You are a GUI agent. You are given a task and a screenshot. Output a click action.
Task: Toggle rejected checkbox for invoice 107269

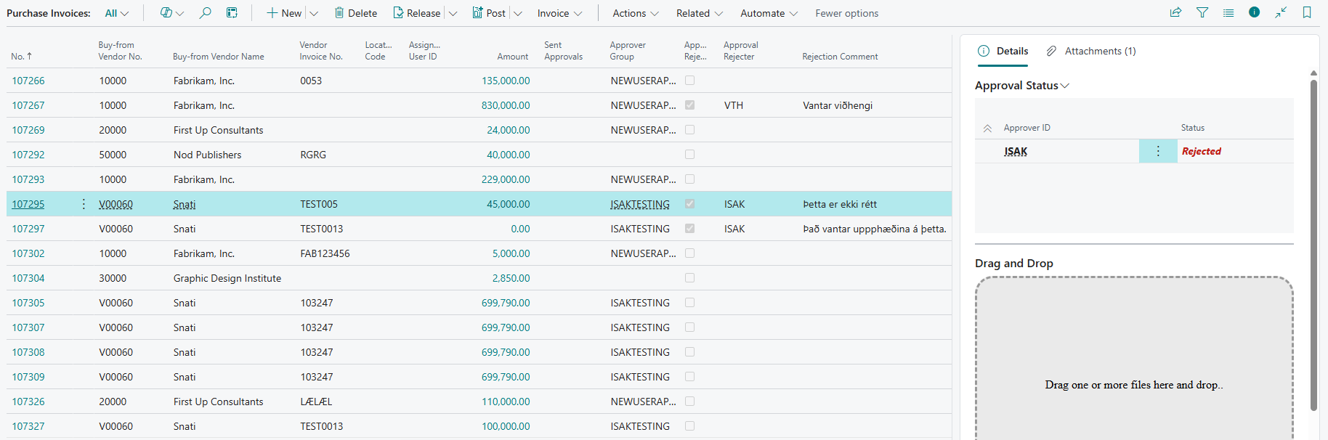(x=689, y=130)
